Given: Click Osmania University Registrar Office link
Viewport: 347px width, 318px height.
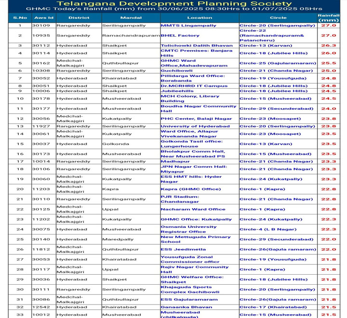Looking at the screenshot, I should pos(188,229).
